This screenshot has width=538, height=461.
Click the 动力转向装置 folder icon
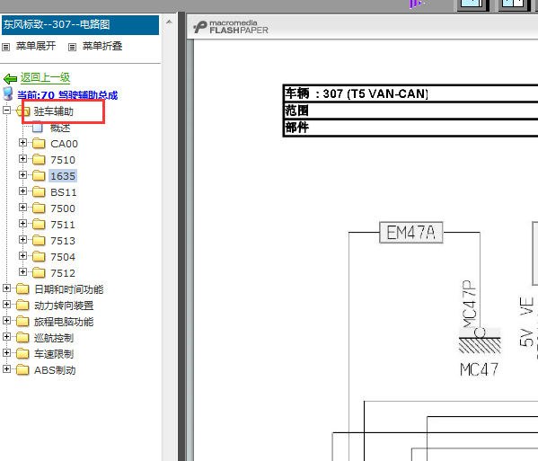click(x=22, y=305)
